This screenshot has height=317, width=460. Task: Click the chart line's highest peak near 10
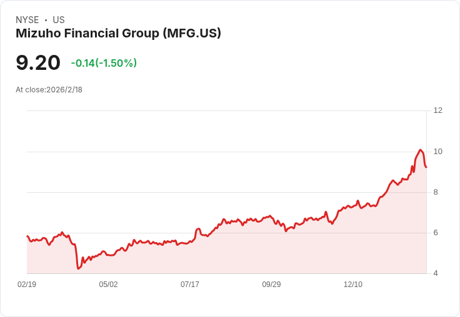click(421, 150)
